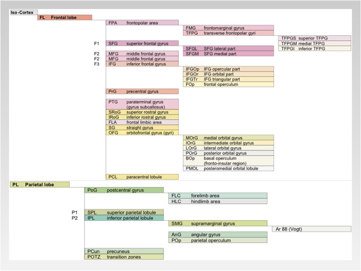Screen dimensions: 361x271
Task: Select SFGM SFG medial part
Action: click(x=228, y=53)
